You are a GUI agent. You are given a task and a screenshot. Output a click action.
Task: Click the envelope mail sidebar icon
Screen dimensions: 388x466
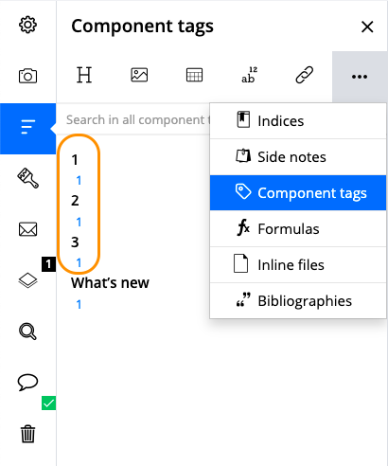click(27, 229)
